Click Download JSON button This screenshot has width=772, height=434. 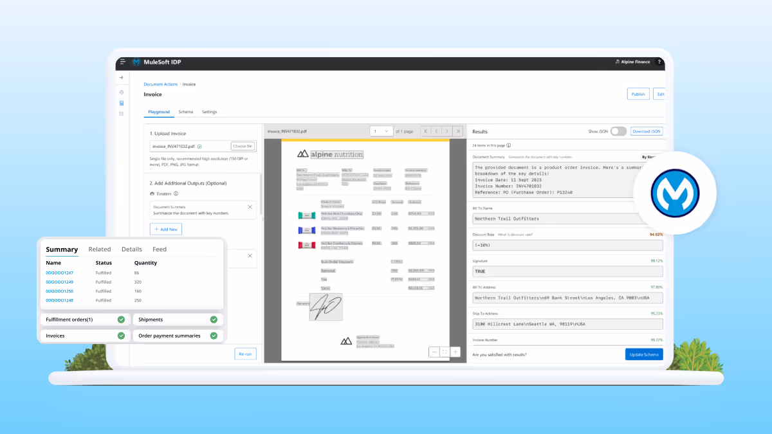coord(647,131)
